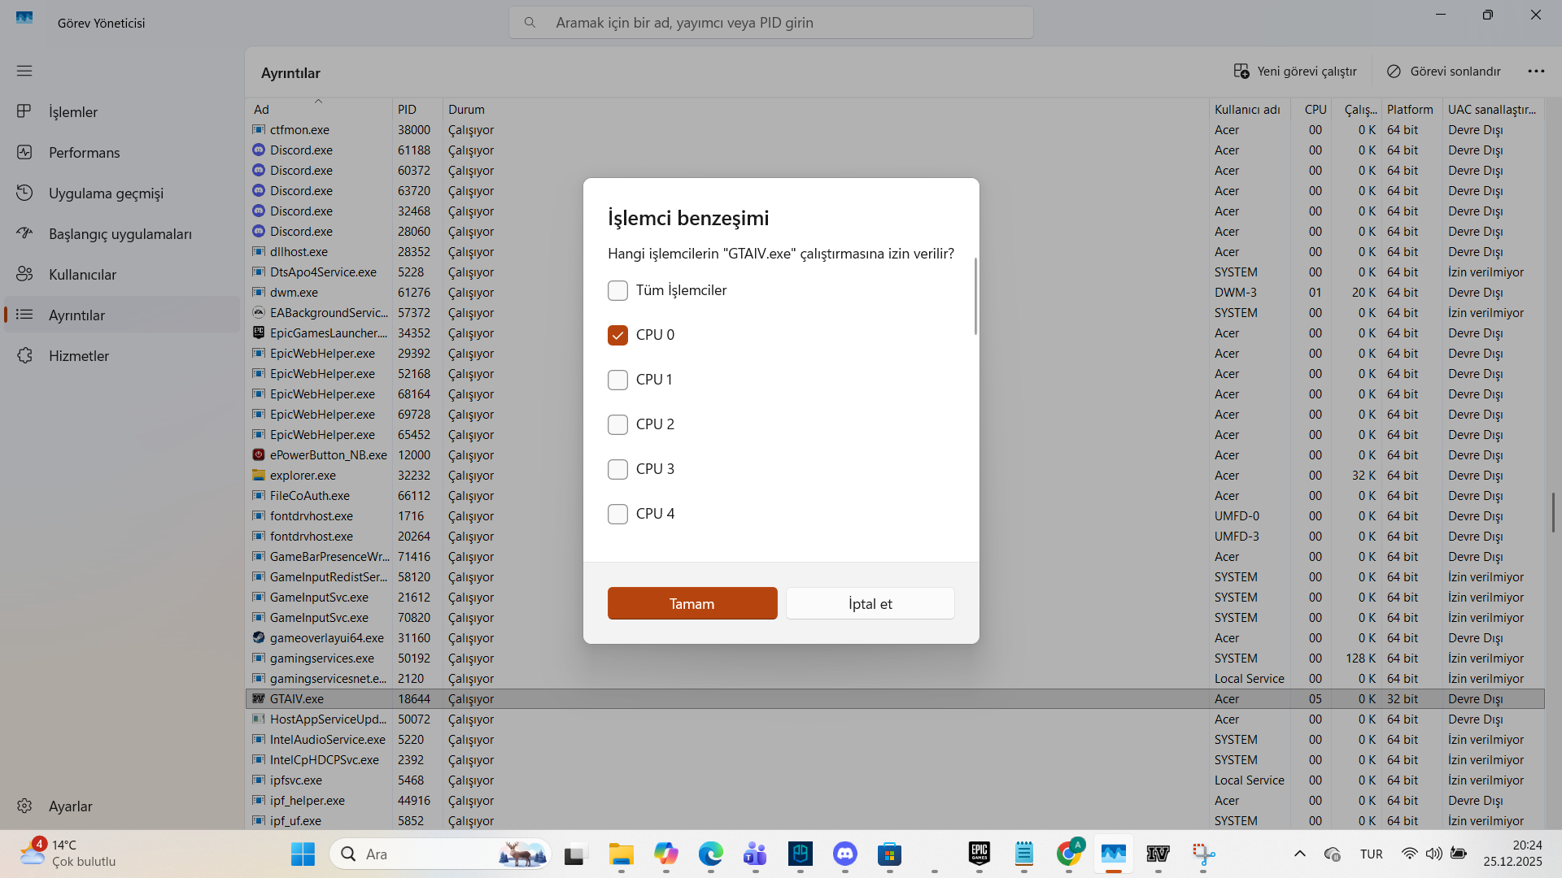This screenshot has height=878, width=1562.
Task: Sort by the Platform column header
Action: pos(1411,109)
